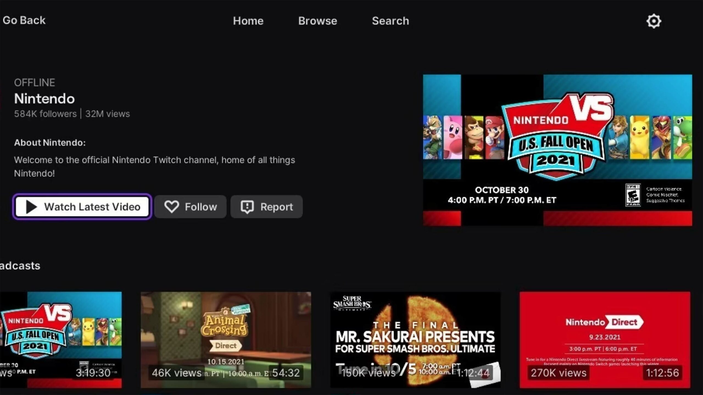Click the 584K followers text
Viewport: 703px width, 395px height.
(x=45, y=114)
